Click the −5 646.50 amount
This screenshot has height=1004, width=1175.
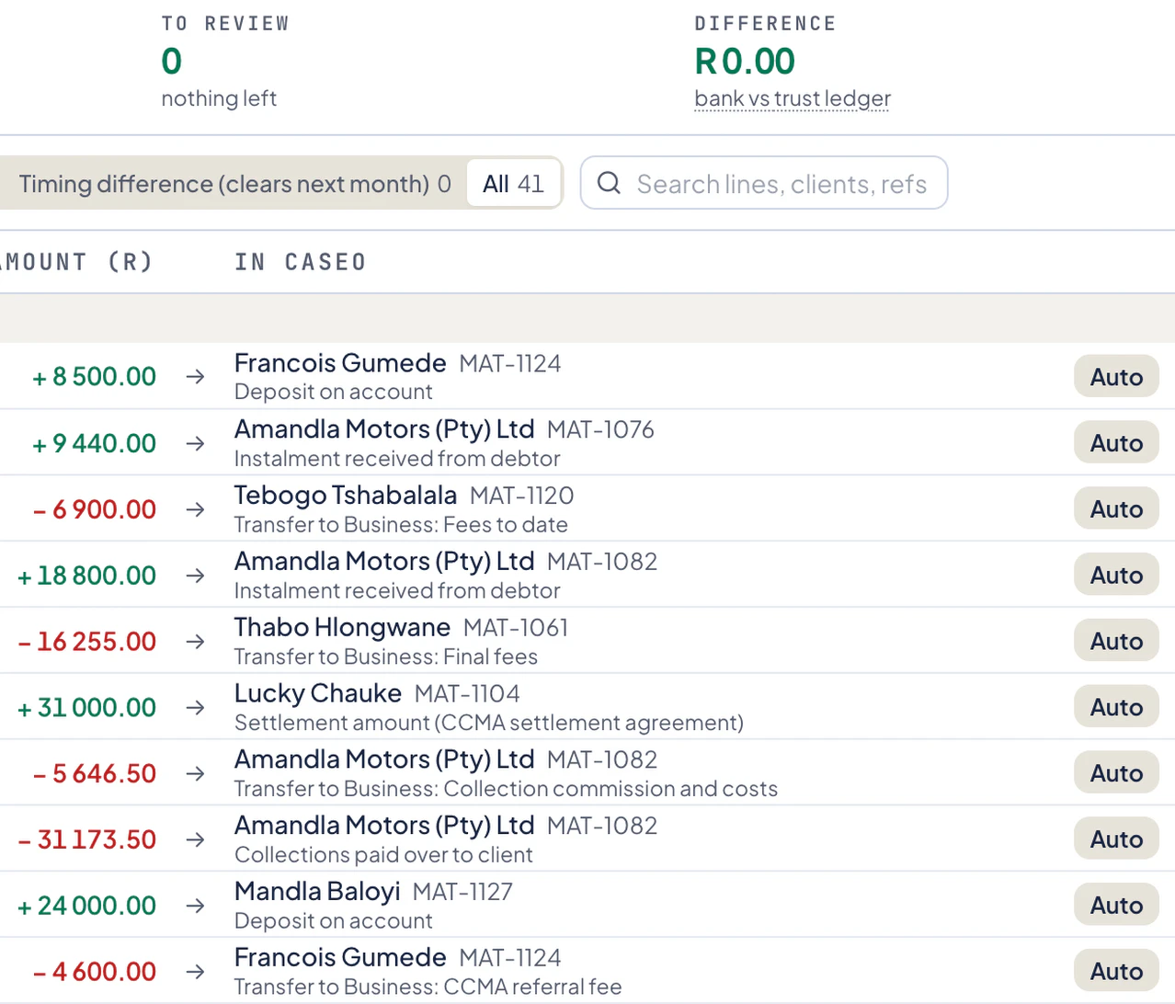pyautogui.click(x=94, y=774)
